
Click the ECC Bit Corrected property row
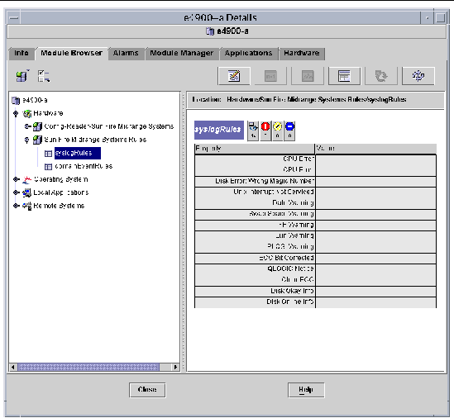coord(315,258)
